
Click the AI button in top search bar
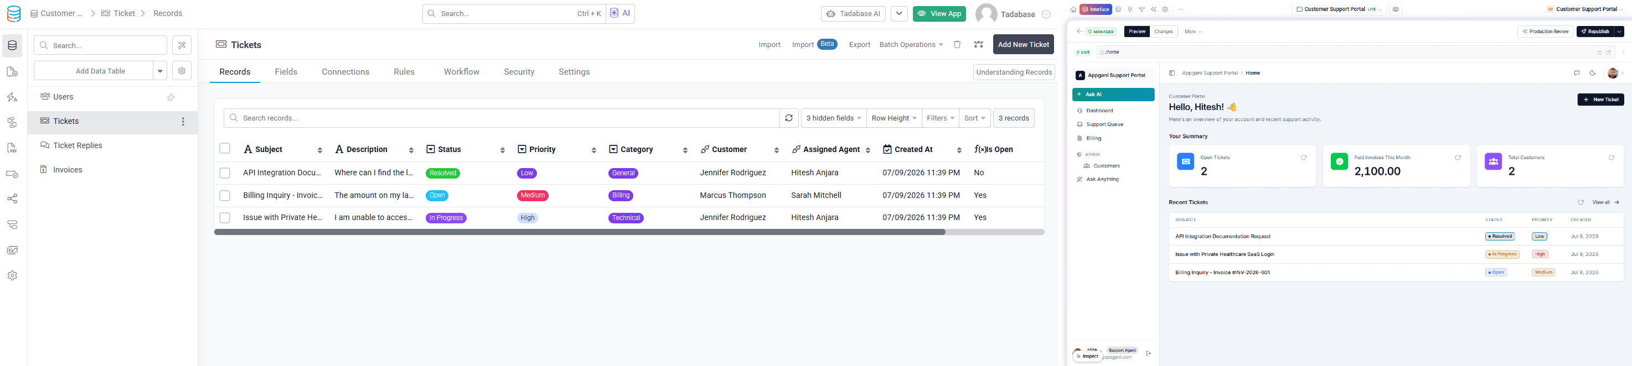coord(620,13)
